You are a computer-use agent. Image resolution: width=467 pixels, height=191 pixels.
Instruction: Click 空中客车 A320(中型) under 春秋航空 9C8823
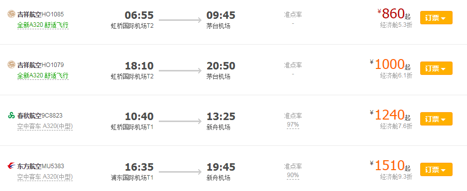click(45, 127)
